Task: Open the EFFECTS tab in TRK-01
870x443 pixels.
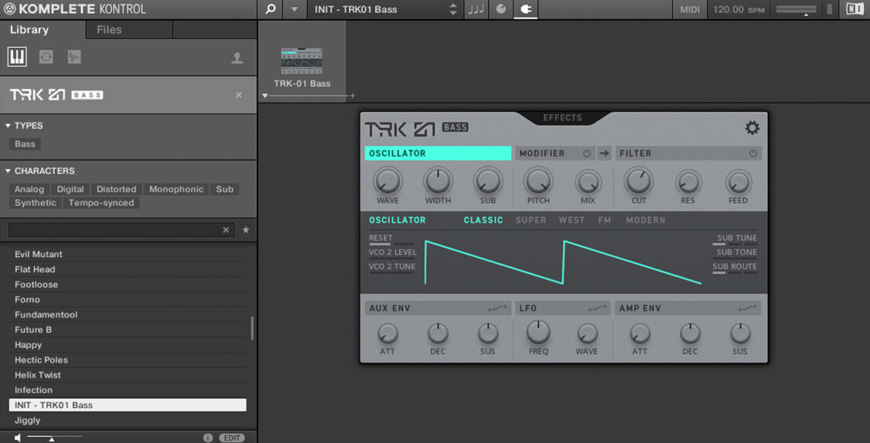Action: [x=563, y=117]
